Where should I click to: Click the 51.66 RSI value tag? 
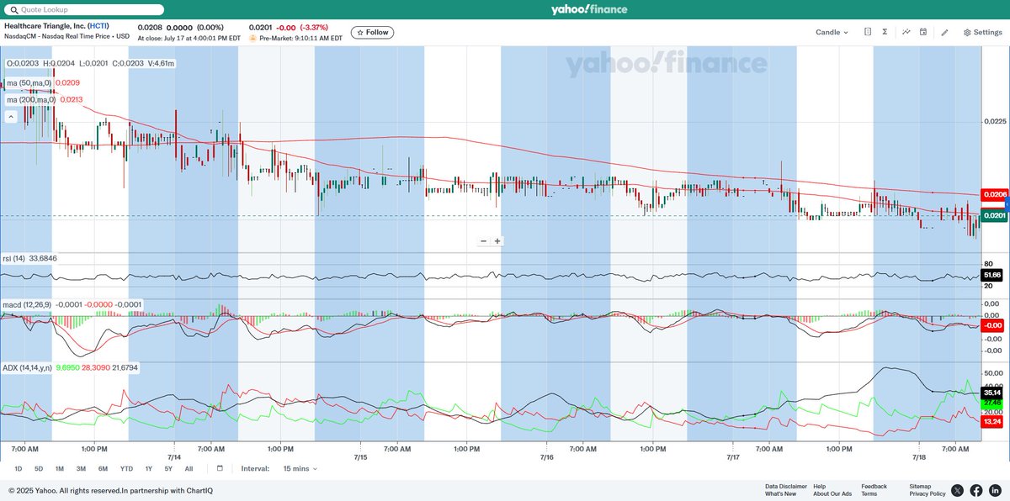[x=992, y=275]
